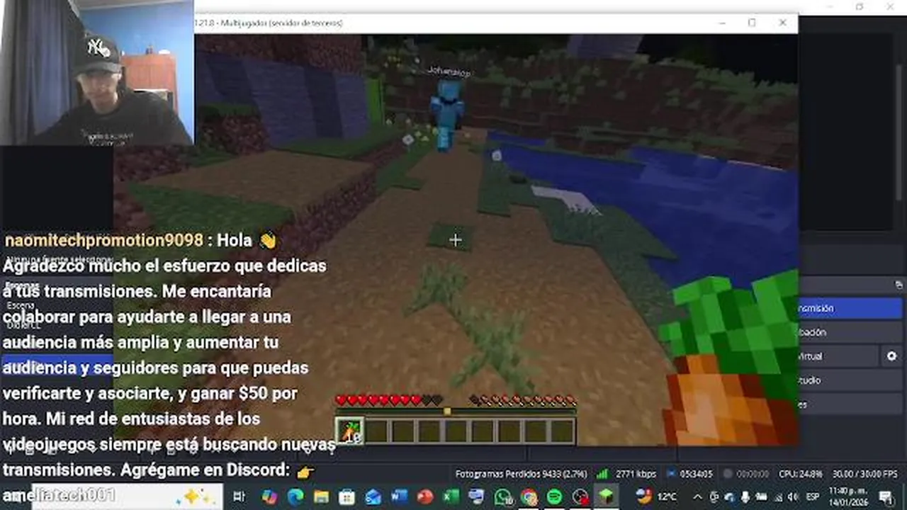Open the weather widget showing 12°C
Image resolution: width=907 pixels, height=510 pixels.
[656, 497]
